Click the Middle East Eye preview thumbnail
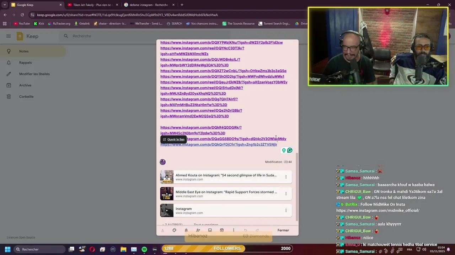Image resolution: width=455 pixels, height=255 pixels. coord(167,194)
